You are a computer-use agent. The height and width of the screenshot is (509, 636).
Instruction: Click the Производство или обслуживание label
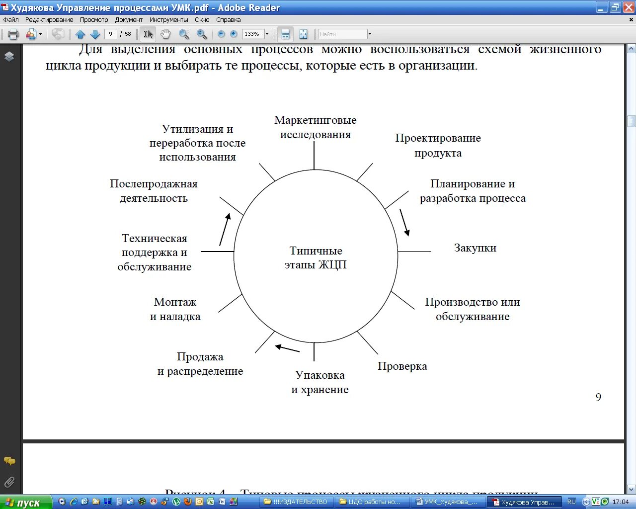pos(473,309)
